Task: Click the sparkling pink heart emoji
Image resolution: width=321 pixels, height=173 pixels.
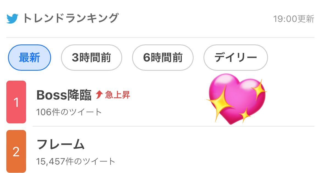Action: click(236, 99)
